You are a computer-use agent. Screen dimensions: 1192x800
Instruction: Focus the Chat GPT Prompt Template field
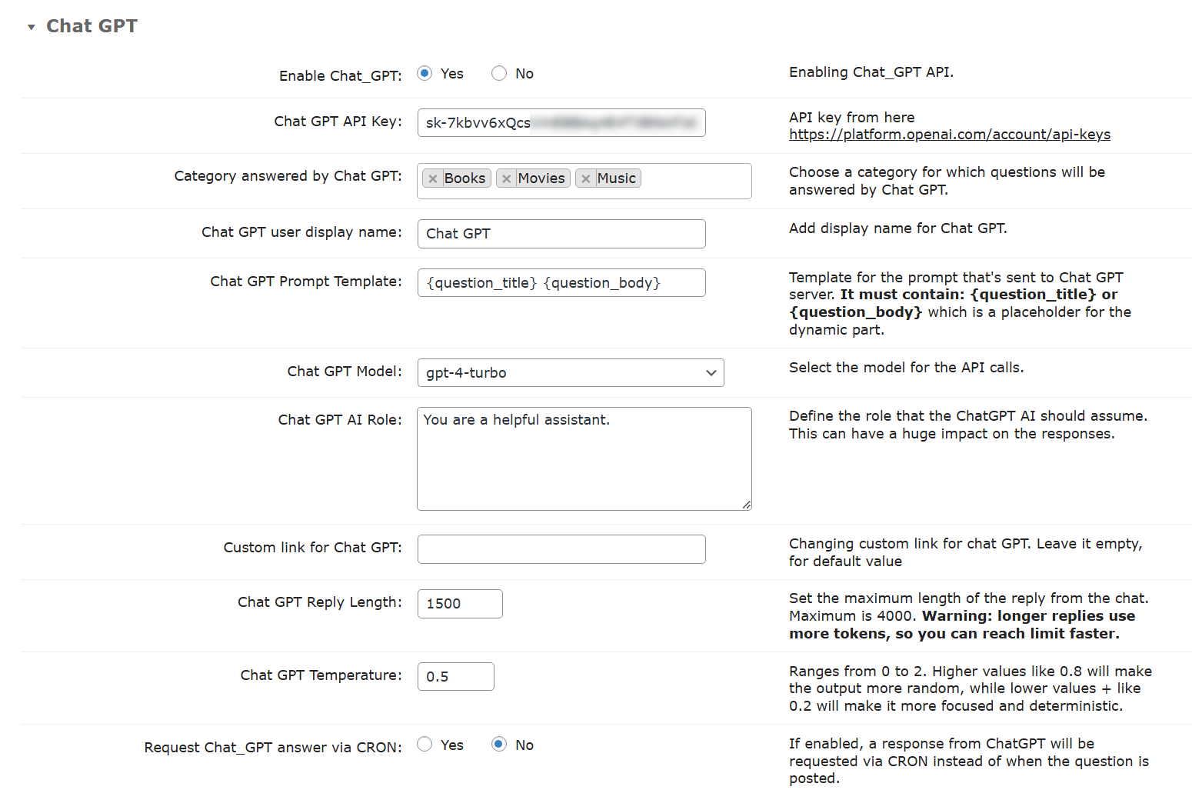(x=561, y=283)
